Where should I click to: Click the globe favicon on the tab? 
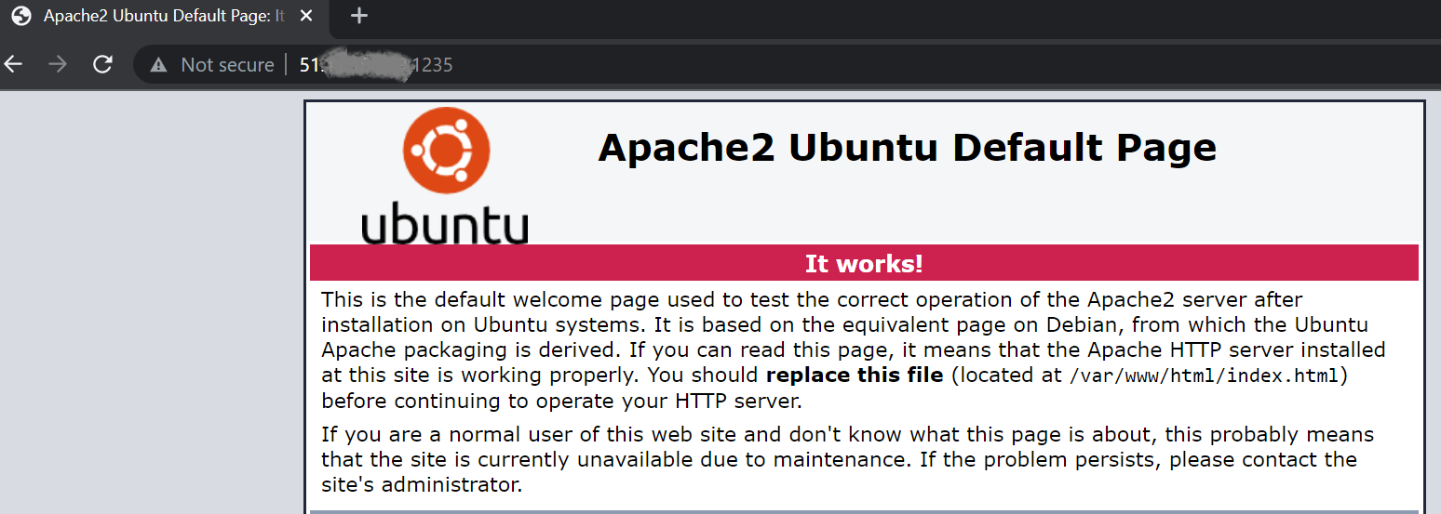click(x=21, y=16)
